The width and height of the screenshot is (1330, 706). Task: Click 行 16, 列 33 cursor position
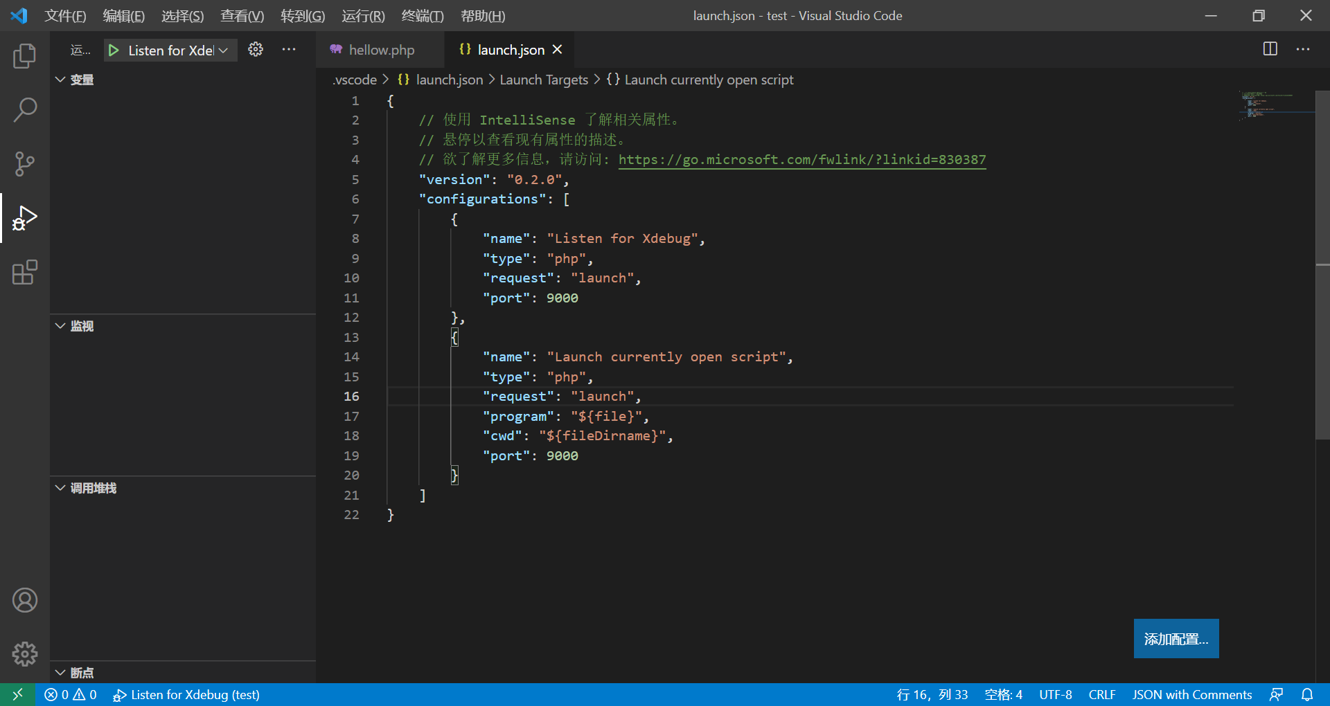[x=932, y=694]
